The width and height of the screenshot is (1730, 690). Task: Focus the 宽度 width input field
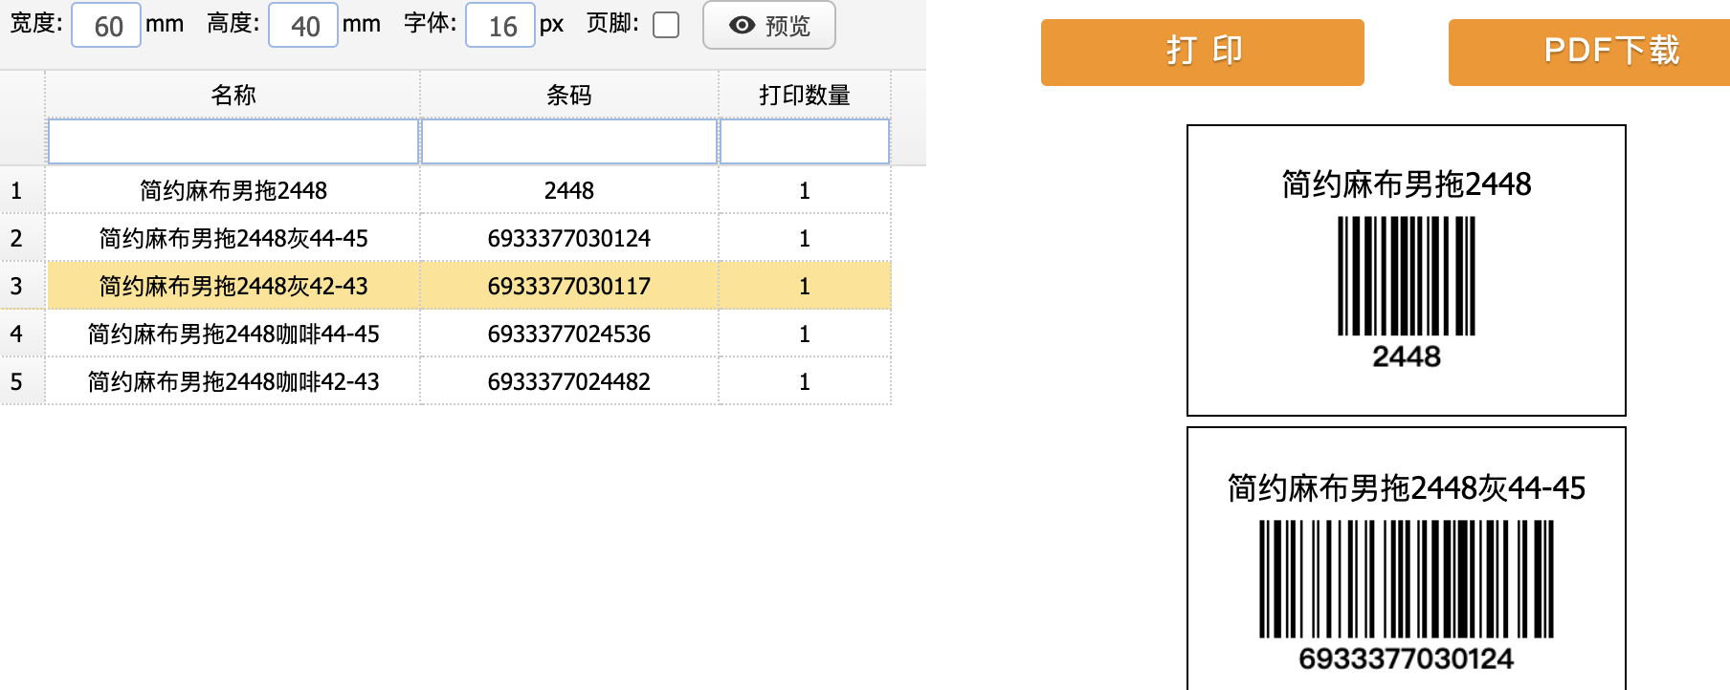106,26
